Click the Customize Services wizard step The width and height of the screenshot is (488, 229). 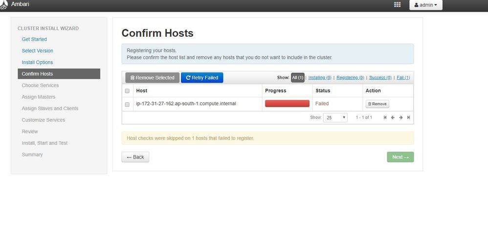(x=43, y=120)
